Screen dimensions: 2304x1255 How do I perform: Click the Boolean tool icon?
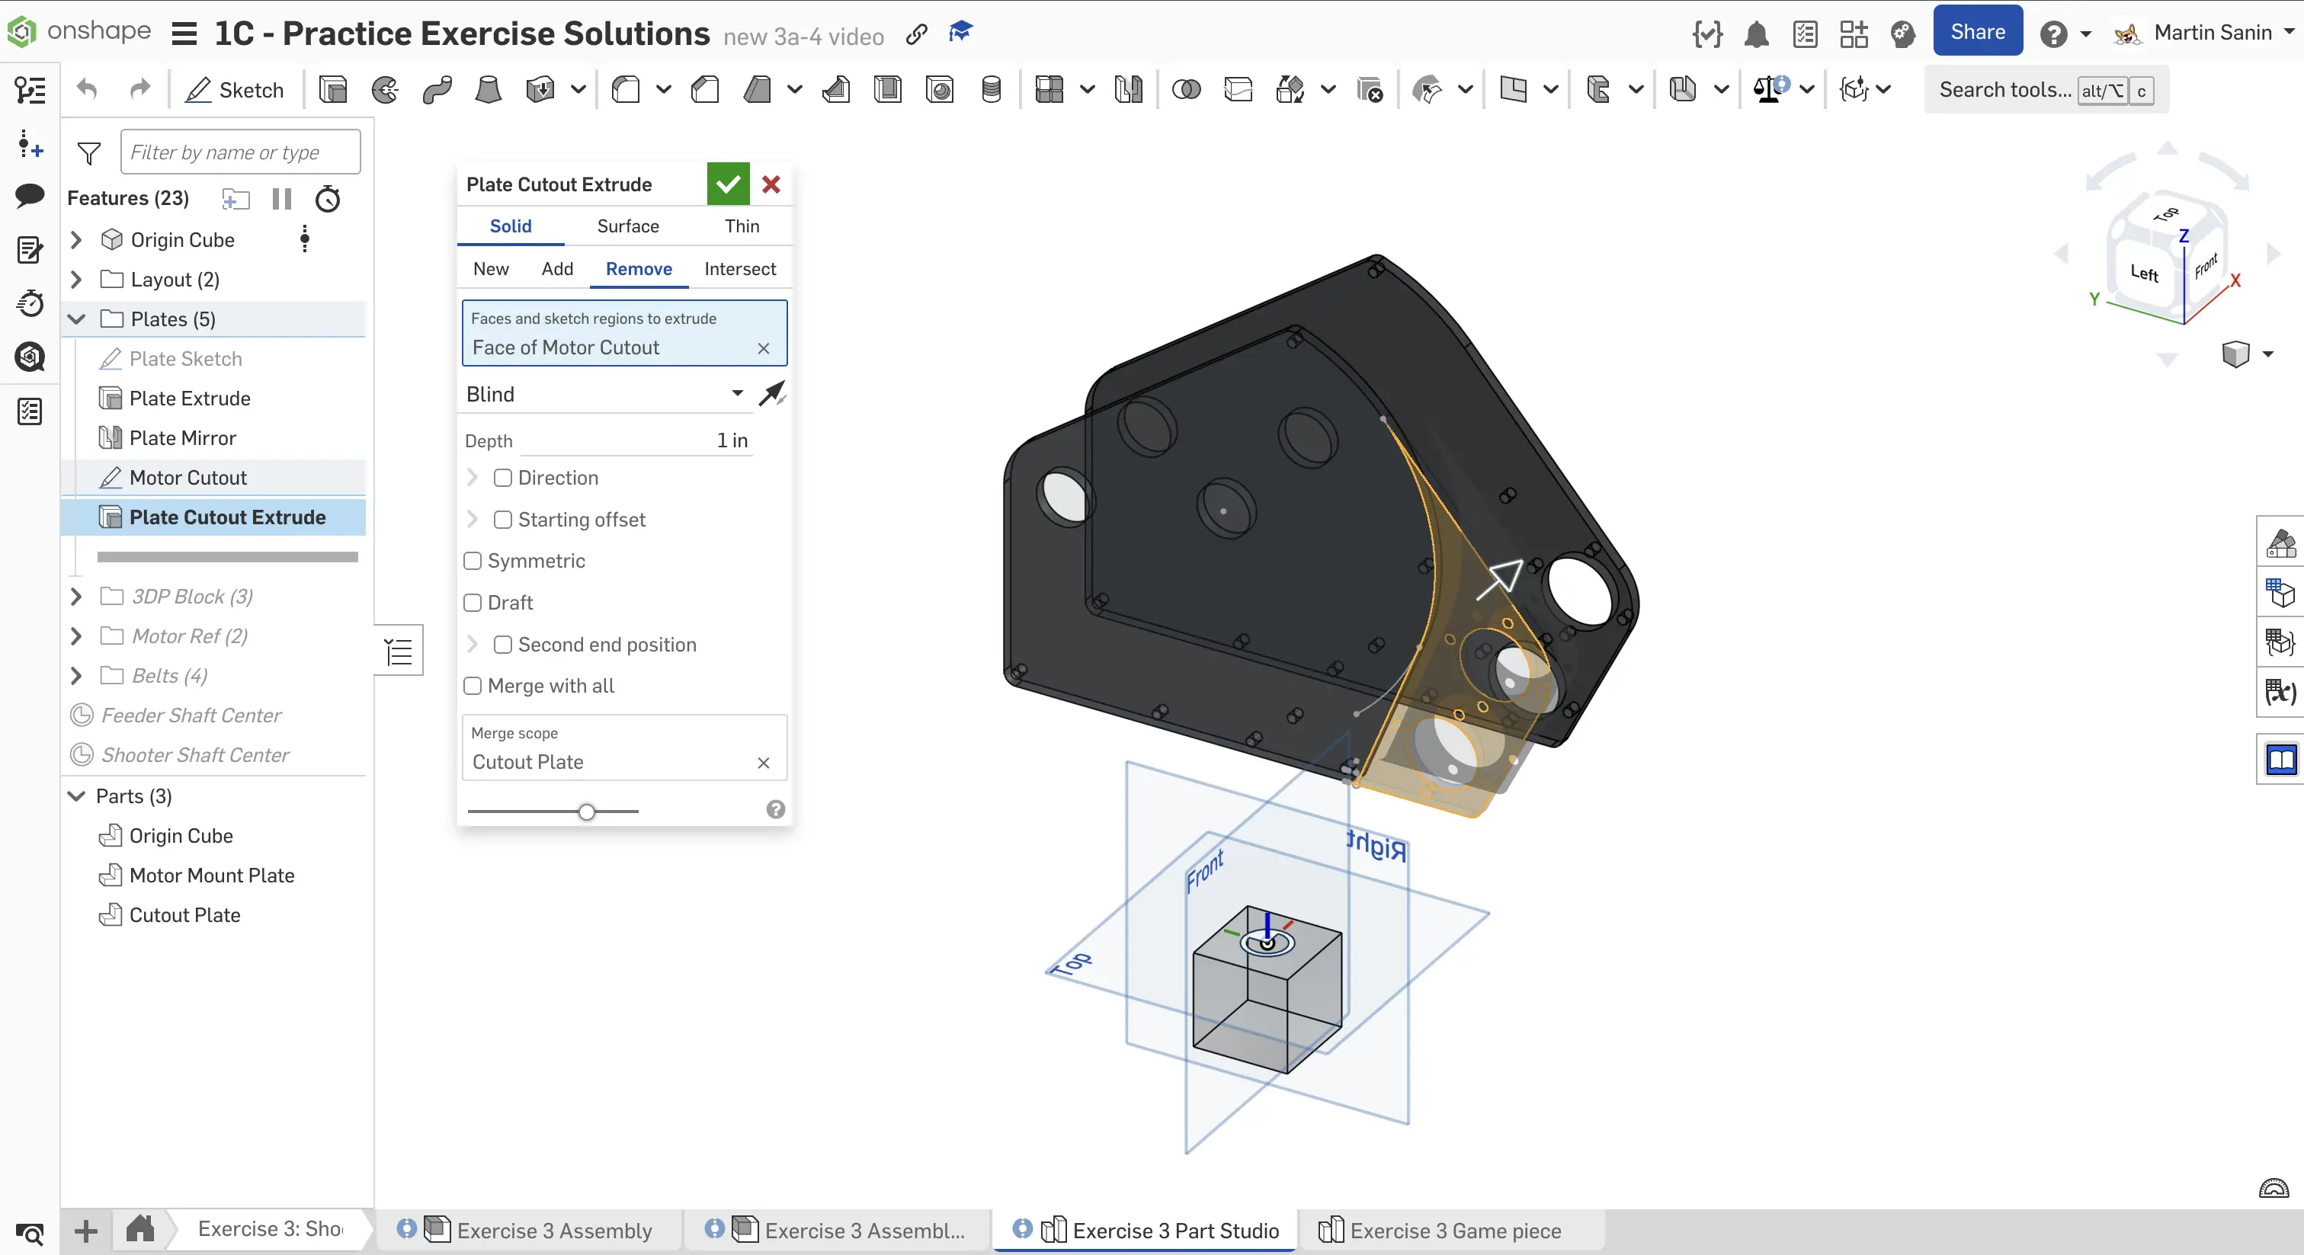coord(1186,89)
